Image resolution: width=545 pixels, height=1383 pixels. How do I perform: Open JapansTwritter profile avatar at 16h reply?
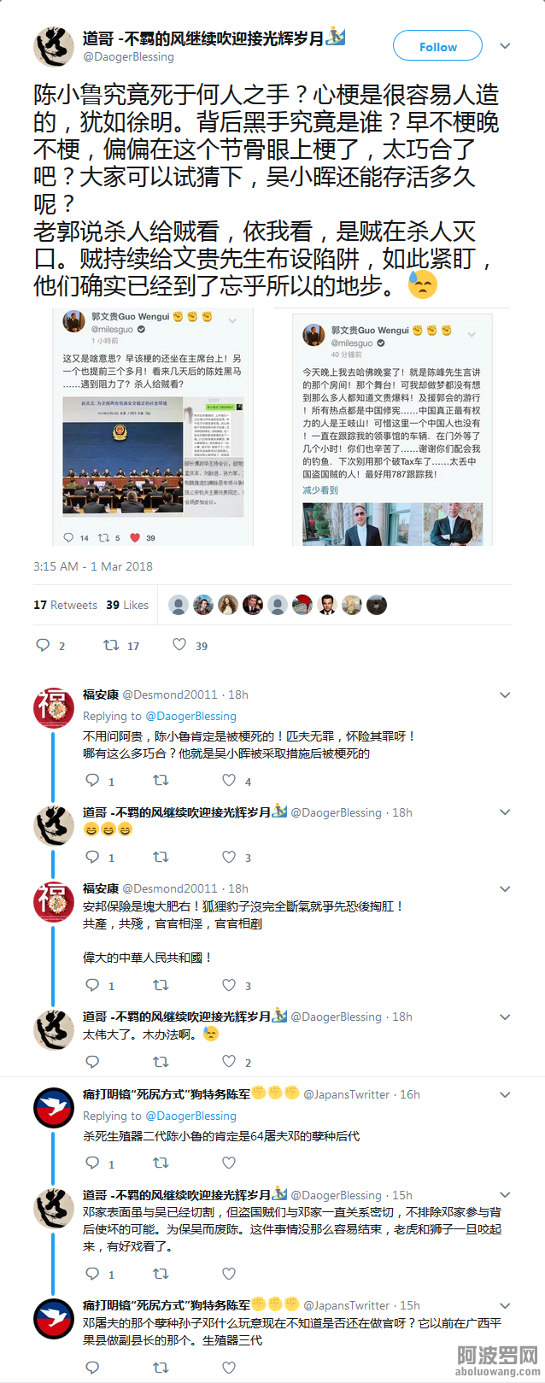click(x=54, y=1108)
